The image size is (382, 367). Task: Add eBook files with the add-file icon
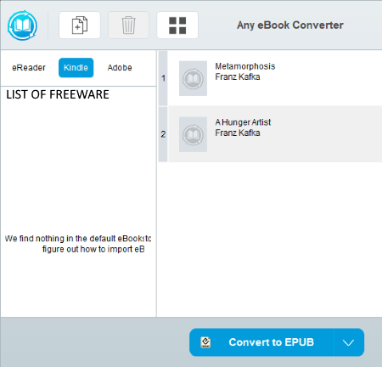(x=80, y=25)
